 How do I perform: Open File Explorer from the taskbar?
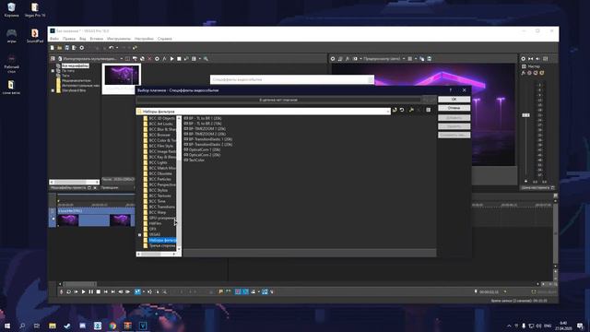pos(53,326)
